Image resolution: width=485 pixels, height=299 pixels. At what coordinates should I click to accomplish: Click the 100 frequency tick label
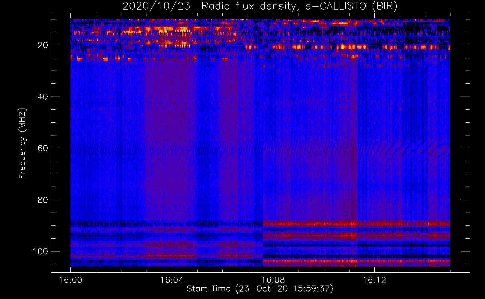pyautogui.click(x=40, y=251)
